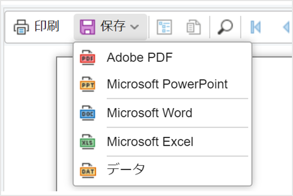This screenshot has height=196, width=293.
Task: Click the red PDF file icon
Action: point(87,57)
